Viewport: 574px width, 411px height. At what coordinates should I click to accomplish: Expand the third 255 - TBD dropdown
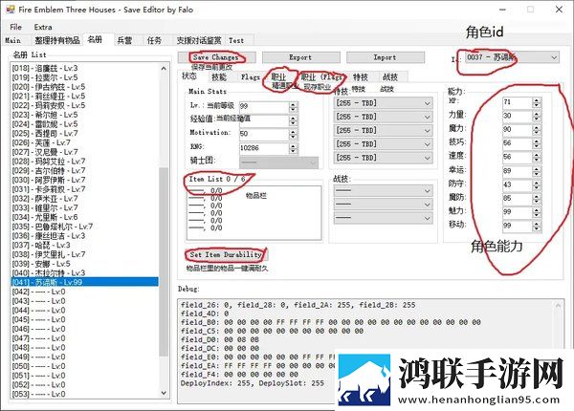pyautogui.click(x=384, y=131)
